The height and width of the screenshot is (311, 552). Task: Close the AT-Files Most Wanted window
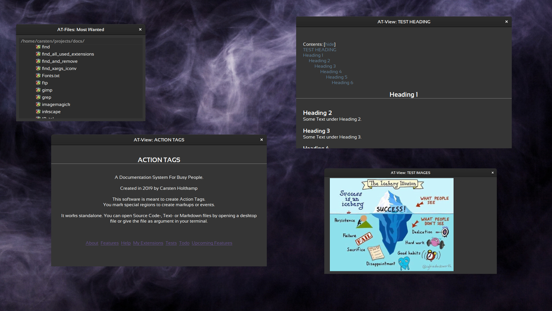click(140, 29)
